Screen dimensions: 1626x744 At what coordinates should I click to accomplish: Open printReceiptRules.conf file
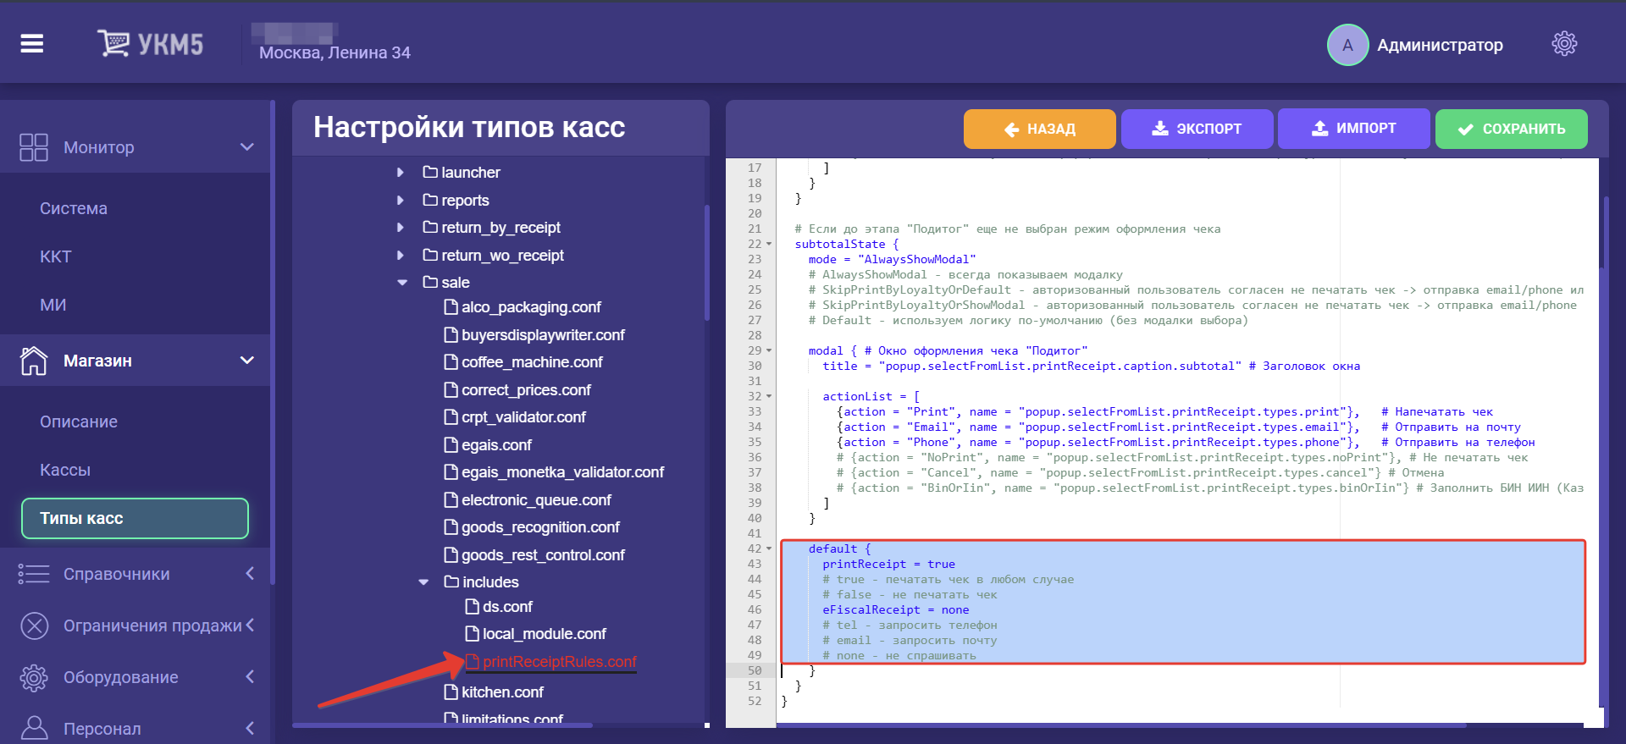pyautogui.click(x=560, y=662)
